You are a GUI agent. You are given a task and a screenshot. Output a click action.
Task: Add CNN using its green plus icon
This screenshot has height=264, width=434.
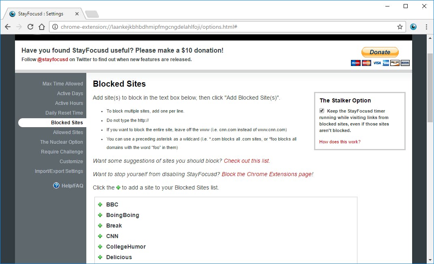coord(100,236)
